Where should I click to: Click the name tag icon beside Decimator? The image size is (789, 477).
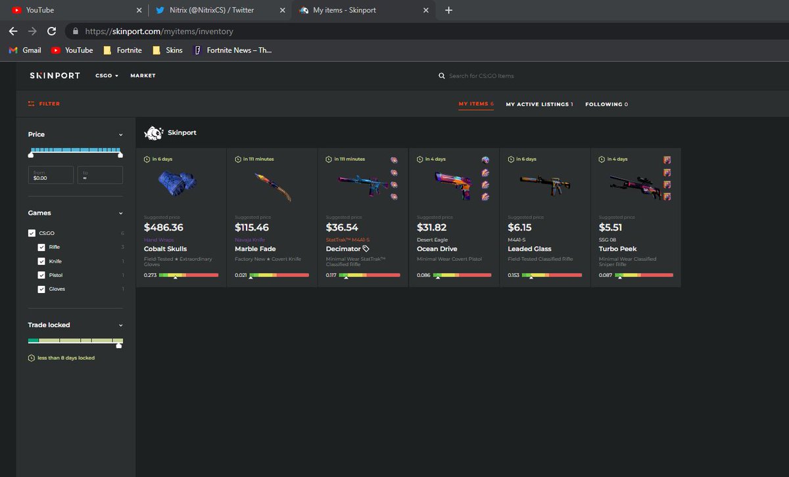tap(366, 249)
